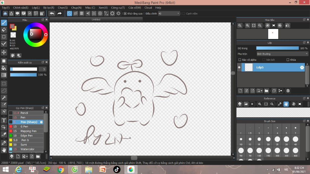Open the Chỉnh sửa(E) menu

[21, 8]
